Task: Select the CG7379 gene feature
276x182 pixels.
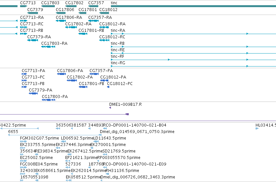Action: click(32, 13)
